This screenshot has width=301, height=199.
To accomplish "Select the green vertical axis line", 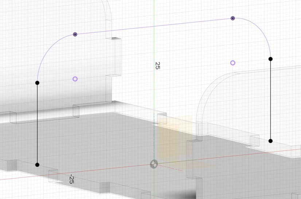I will click(154, 91).
